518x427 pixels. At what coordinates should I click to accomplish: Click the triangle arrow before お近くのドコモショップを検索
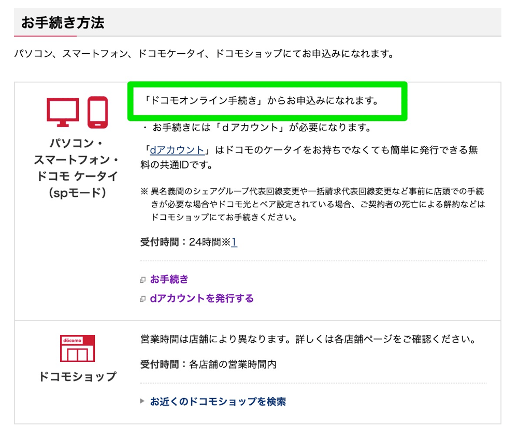[x=142, y=401]
